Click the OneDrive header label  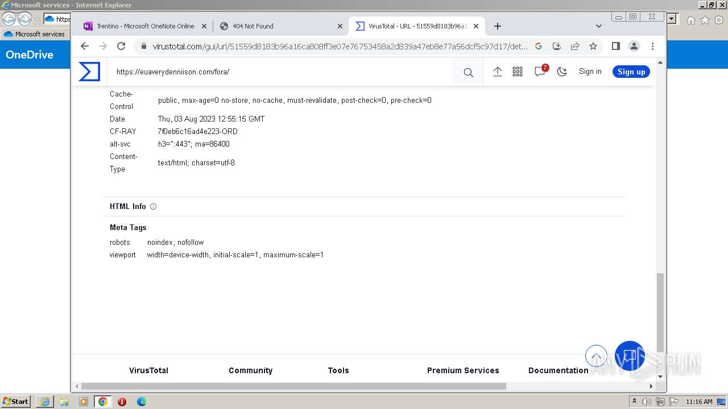pyautogui.click(x=30, y=55)
